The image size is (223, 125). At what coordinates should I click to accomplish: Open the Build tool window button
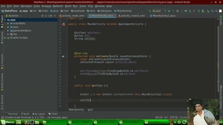coord(25,114)
